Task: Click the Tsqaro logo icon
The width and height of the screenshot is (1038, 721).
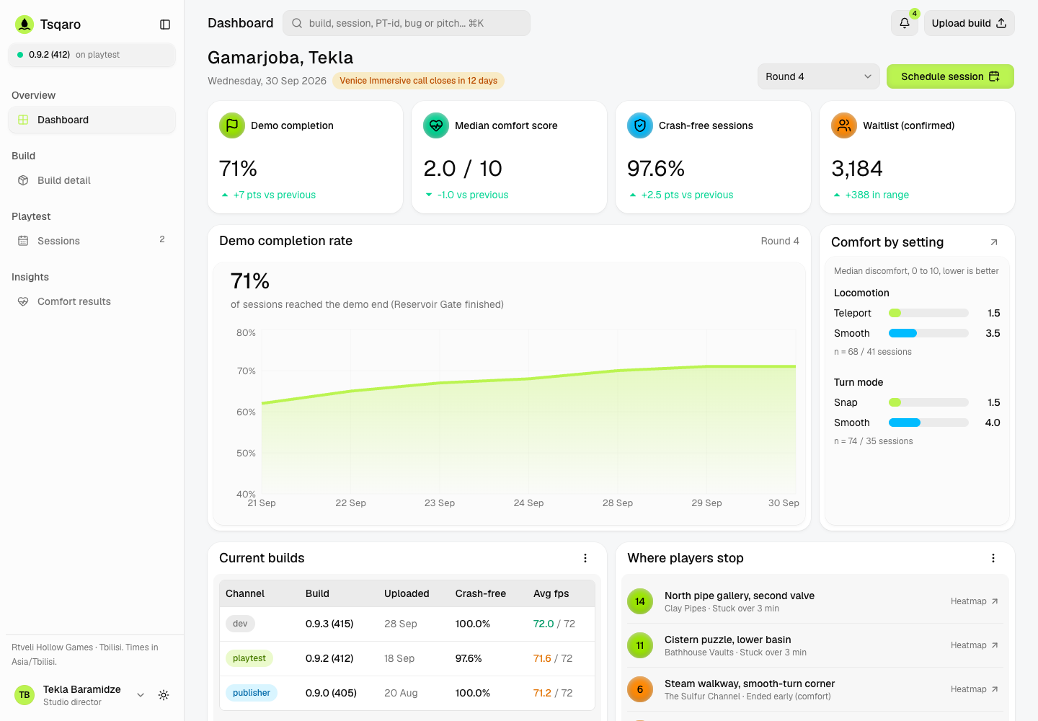Action: coord(25,25)
